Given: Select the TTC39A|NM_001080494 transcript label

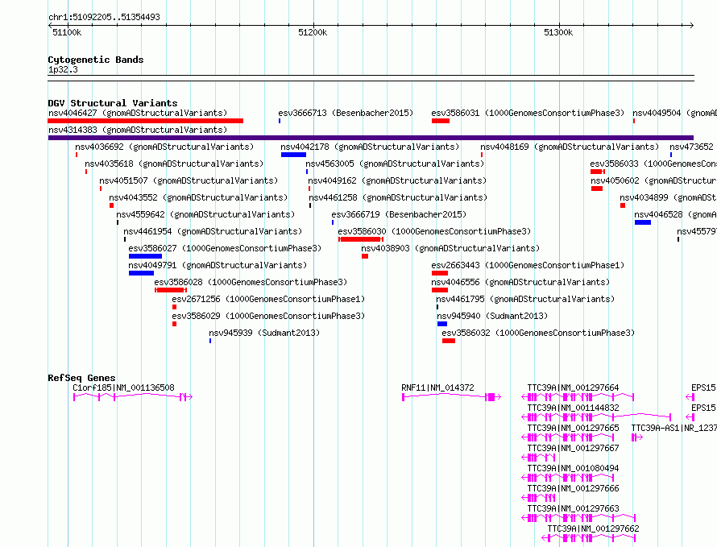Looking at the screenshot, I should coord(573,468).
